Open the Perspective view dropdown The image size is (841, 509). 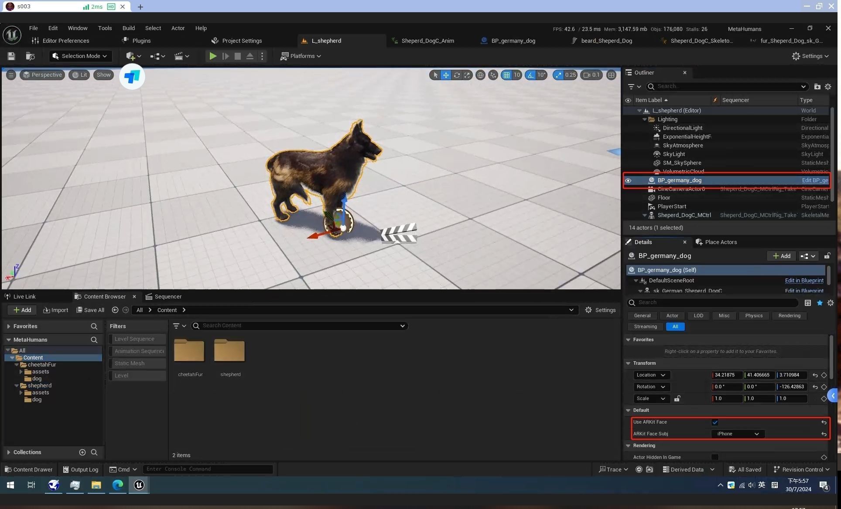[42, 75]
